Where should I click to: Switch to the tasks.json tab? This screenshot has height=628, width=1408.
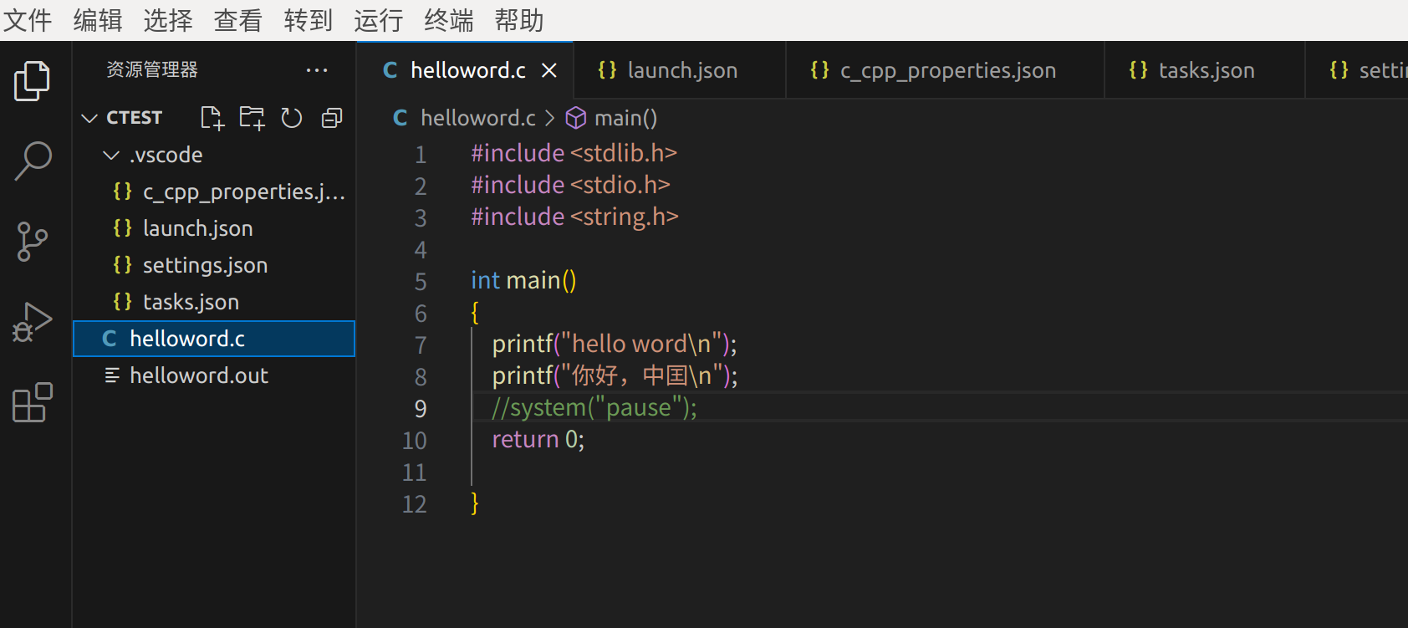1205,70
